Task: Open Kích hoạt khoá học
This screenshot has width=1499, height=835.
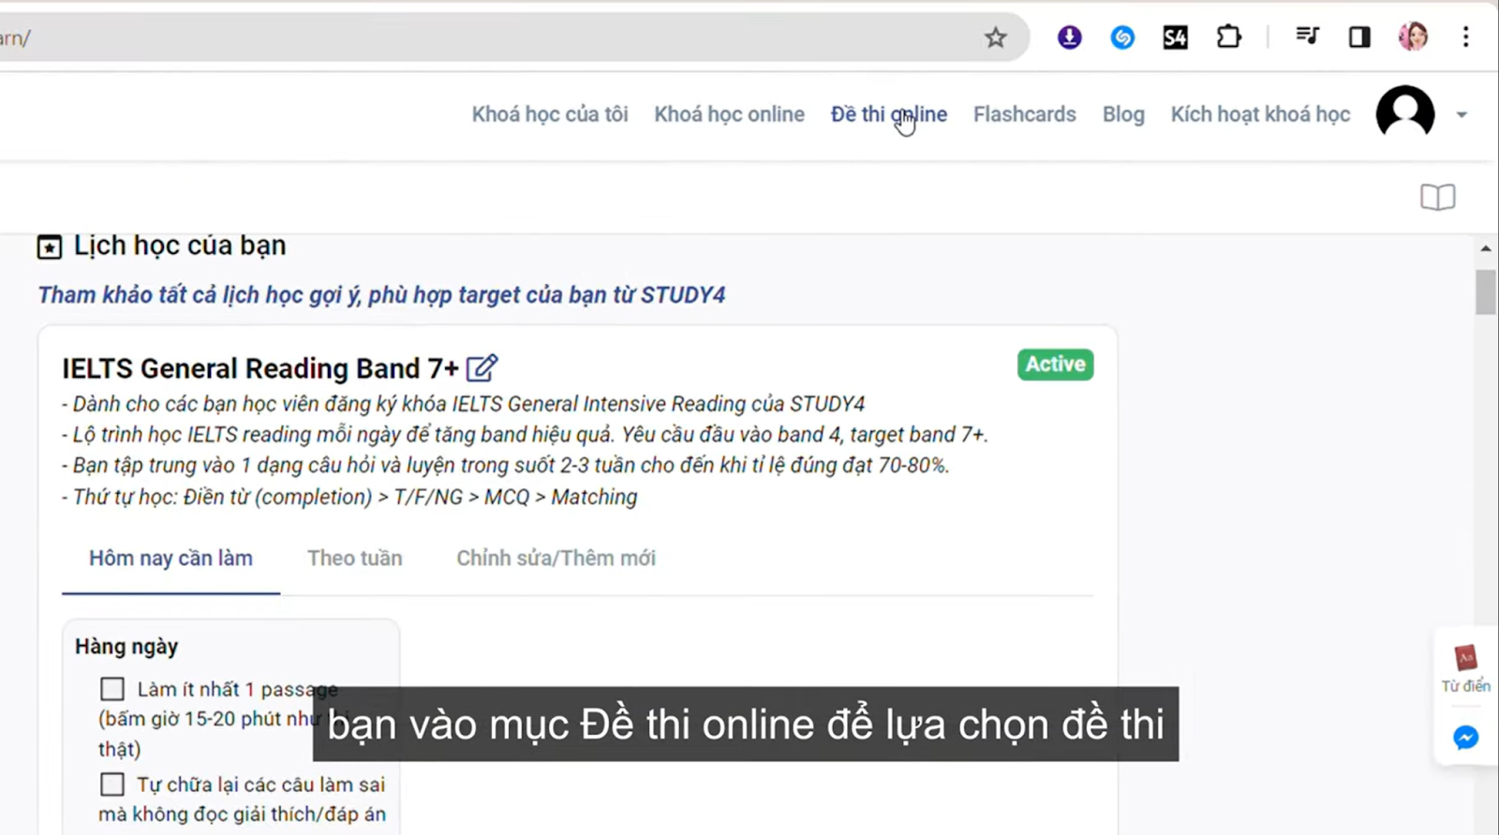Action: point(1260,114)
